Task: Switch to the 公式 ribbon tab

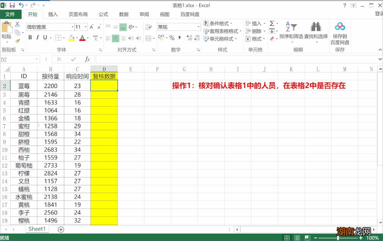Action: coord(103,15)
